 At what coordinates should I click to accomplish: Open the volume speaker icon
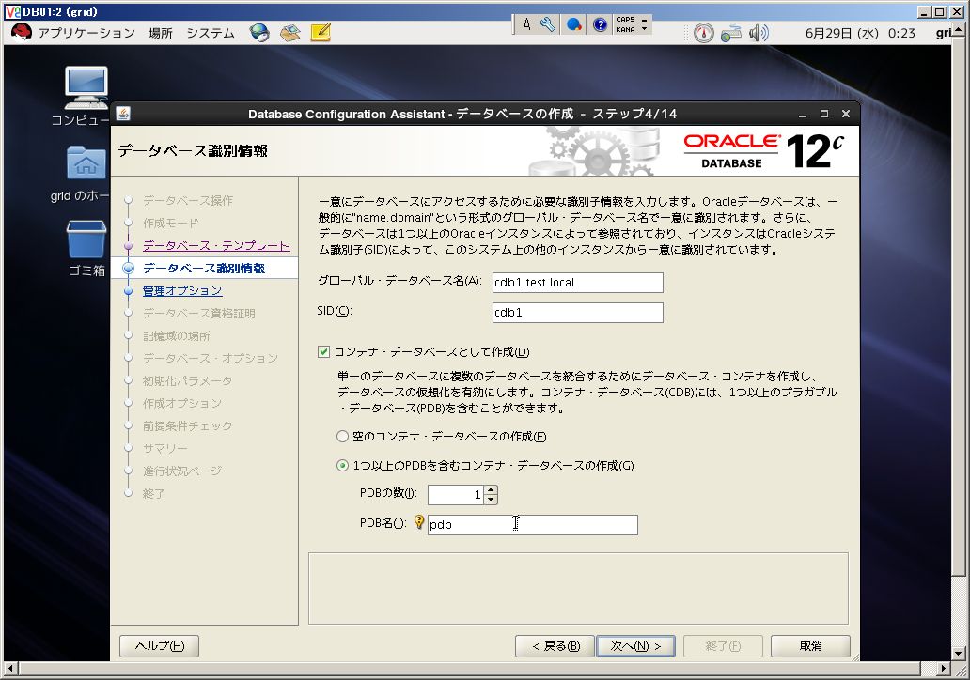(759, 34)
